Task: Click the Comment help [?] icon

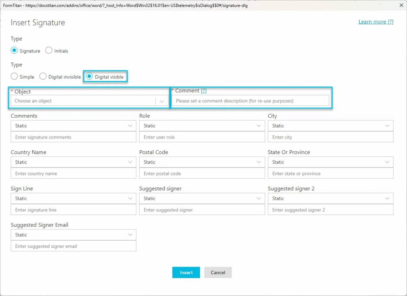Action: (x=203, y=91)
